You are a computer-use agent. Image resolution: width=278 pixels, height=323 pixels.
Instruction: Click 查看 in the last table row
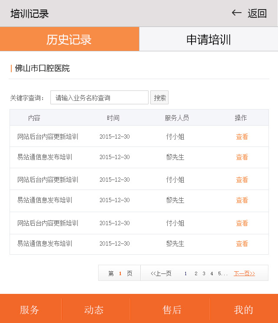coord(242,244)
